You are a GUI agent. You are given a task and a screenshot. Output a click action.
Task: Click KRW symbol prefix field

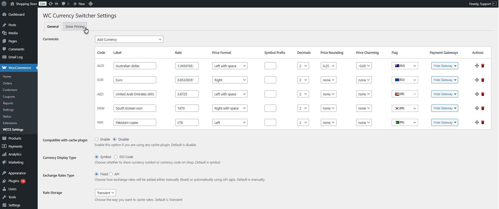point(270,108)
